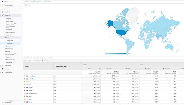Select City as primary dimension
Image resolution: width=184 pixels, height=105 pixels.
(38, 58)
